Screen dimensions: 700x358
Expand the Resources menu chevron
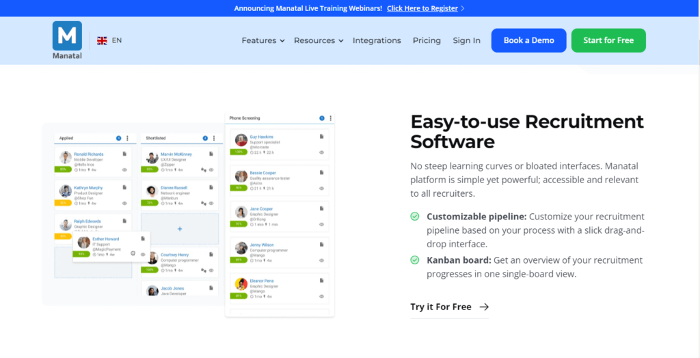[341, 40]
